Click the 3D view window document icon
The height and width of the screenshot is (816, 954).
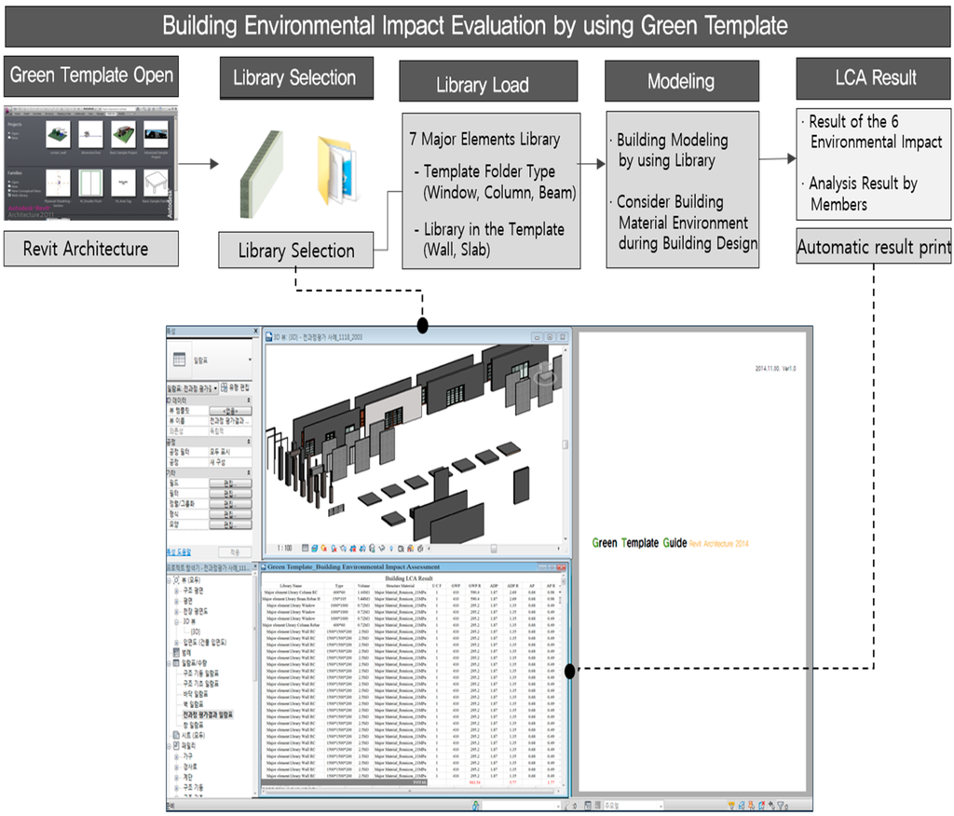click(269, 336)
